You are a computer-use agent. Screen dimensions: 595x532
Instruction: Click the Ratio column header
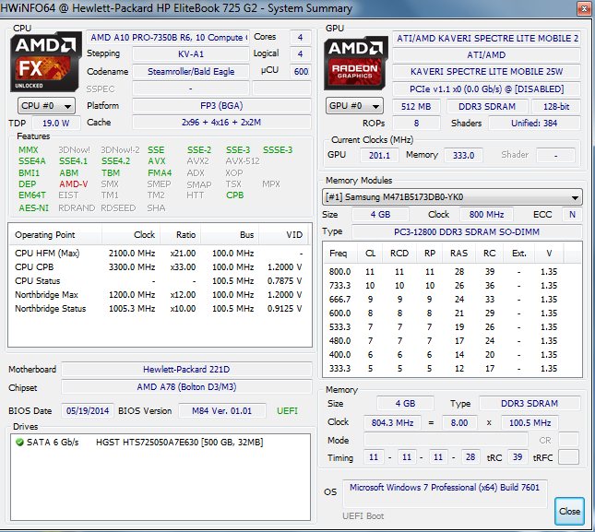tap(181, 235)
